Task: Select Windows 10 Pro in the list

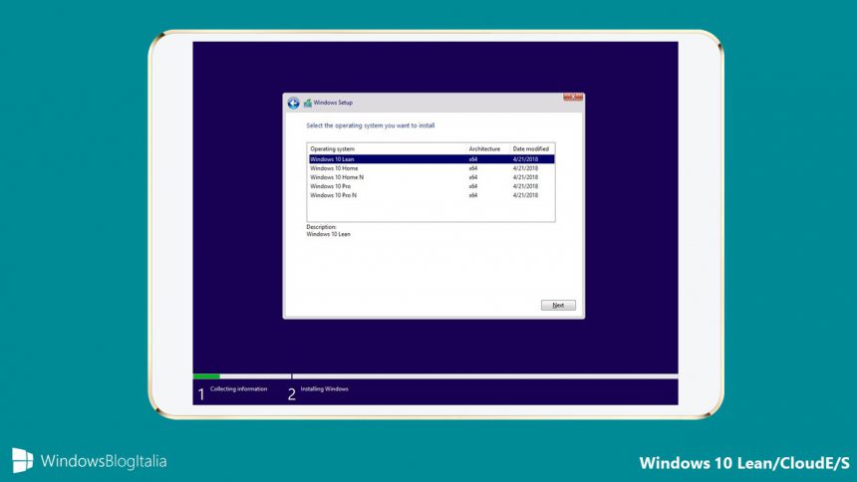Action: pos(431,186)
